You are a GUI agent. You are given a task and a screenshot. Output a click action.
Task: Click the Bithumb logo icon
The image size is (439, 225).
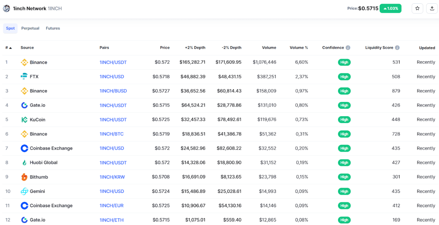[24, 177]
